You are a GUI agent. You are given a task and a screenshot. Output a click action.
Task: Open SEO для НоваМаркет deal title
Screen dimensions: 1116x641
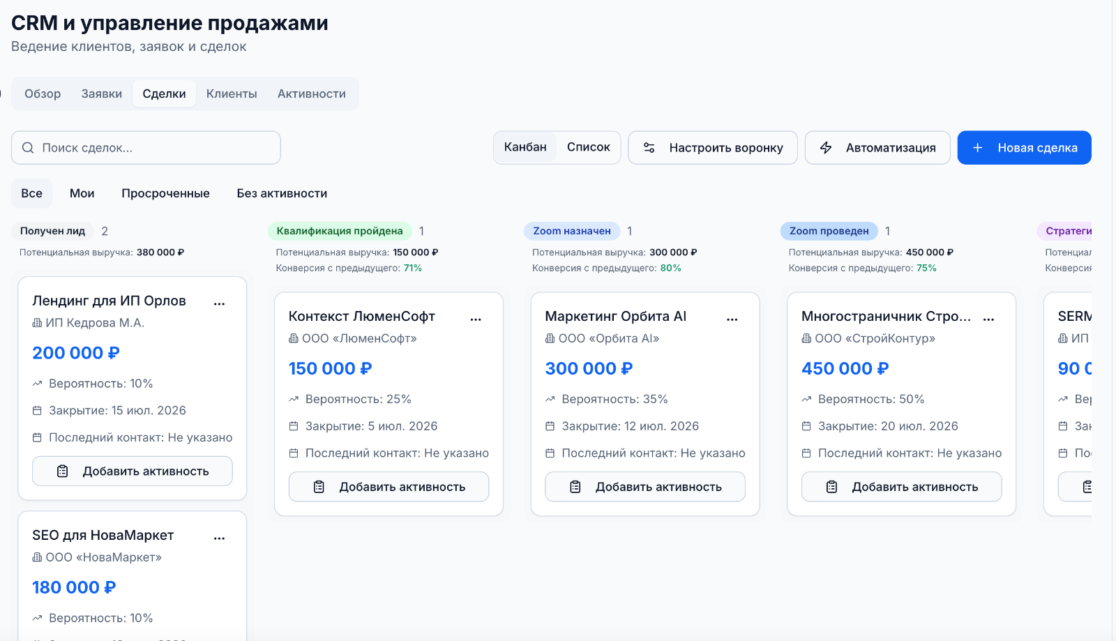tap(103, 535)
